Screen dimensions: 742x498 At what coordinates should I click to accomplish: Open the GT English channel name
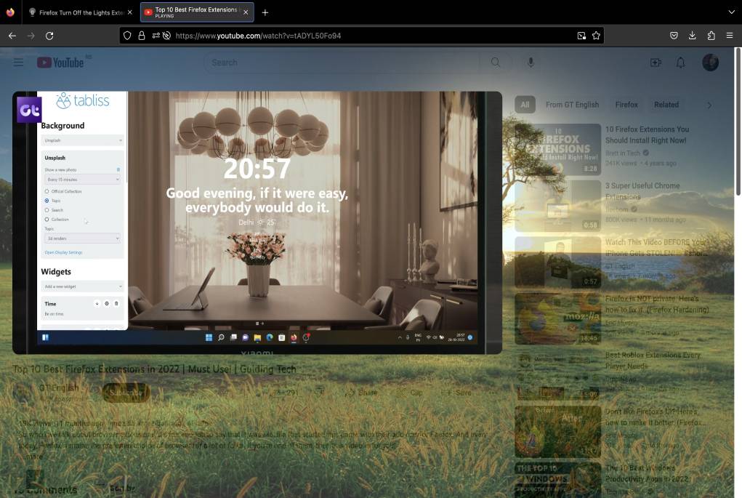coord(59,387)
